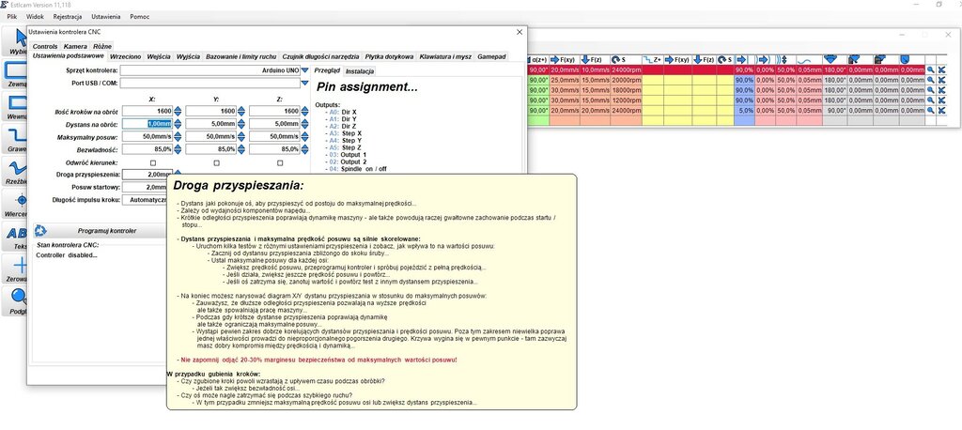The height and width of the screenshot is (430, 962).
Task: Adjust the Ilość kroków na obrót X stepper
Action: (x=178, y=111)
